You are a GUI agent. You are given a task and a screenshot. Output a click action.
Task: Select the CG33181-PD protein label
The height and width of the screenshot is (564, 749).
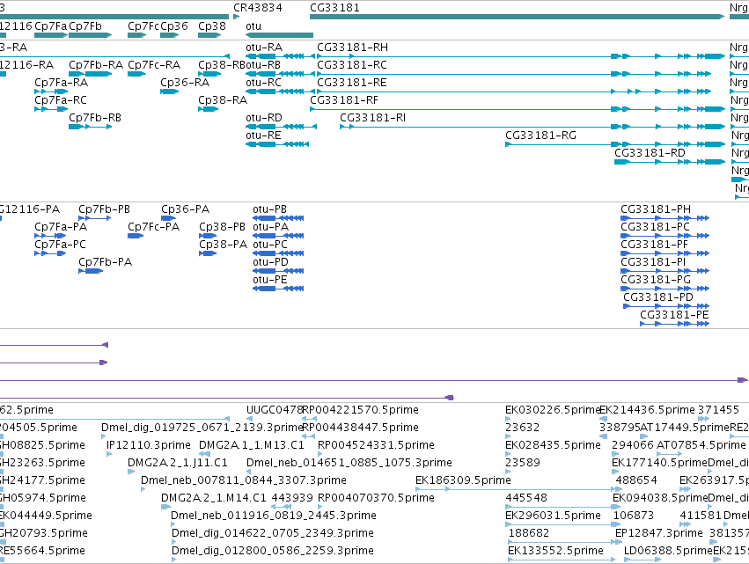click(658, 298)
